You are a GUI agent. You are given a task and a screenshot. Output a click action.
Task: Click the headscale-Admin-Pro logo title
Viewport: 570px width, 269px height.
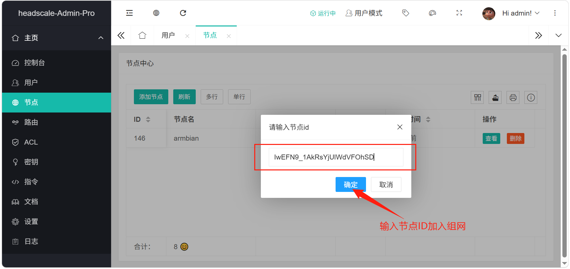[x=57, y=13]
